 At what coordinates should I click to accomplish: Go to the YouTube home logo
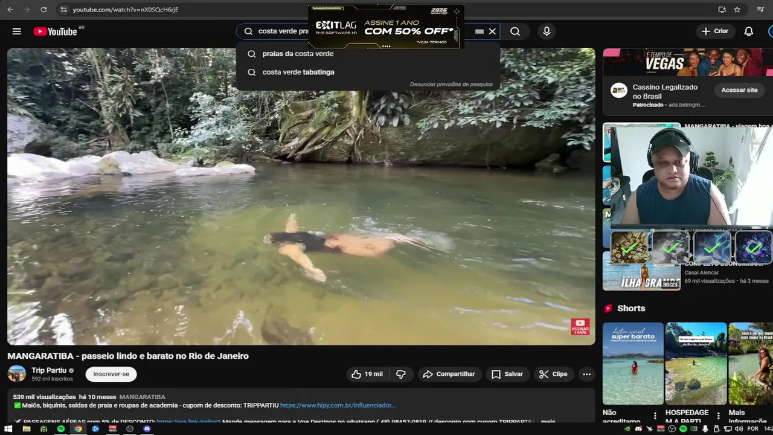(x=55, y=31)
